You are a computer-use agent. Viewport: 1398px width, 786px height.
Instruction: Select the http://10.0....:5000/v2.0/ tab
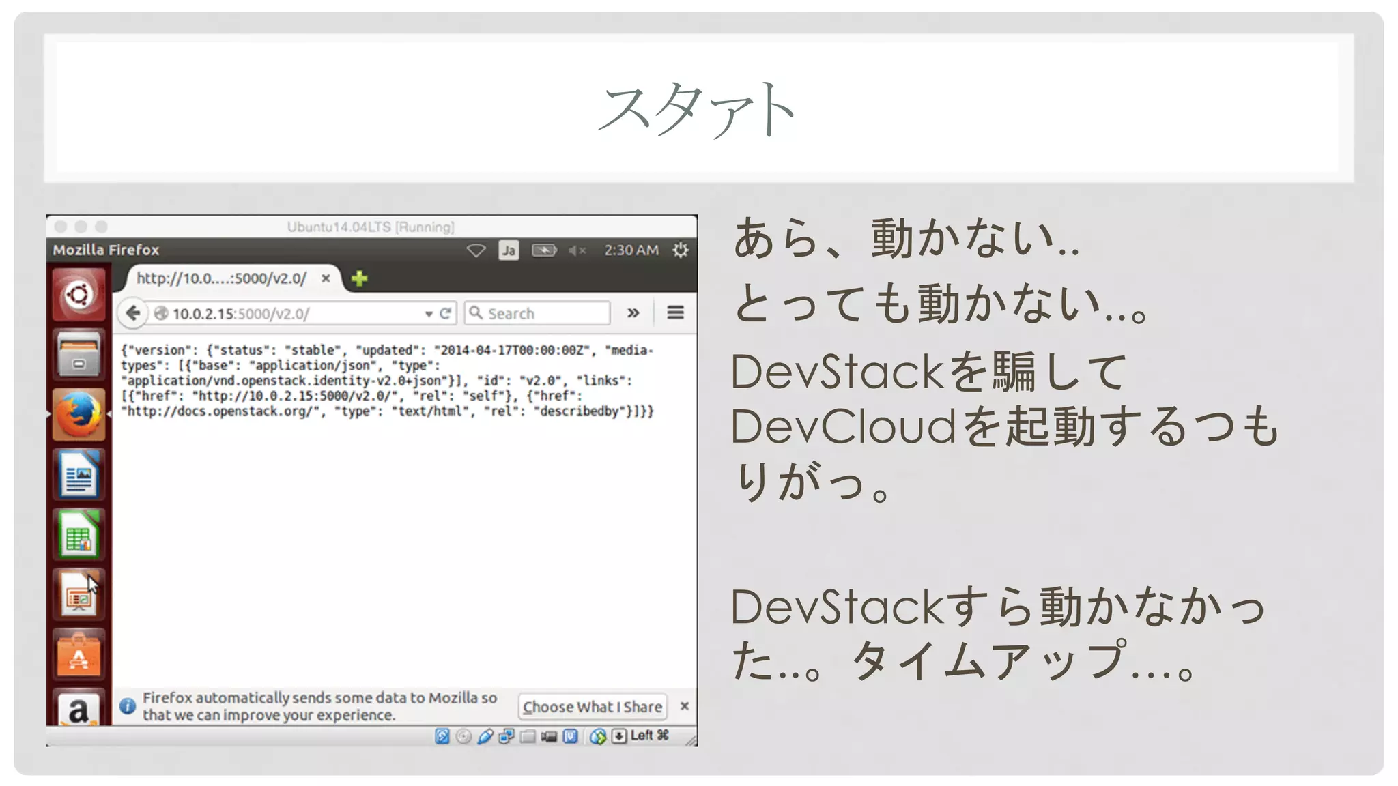221,278
